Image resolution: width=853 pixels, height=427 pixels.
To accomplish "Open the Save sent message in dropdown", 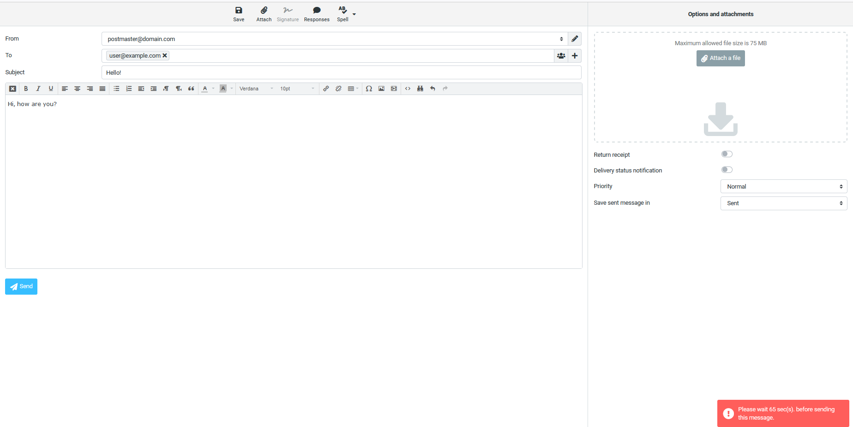I will [x=783, y=203].
